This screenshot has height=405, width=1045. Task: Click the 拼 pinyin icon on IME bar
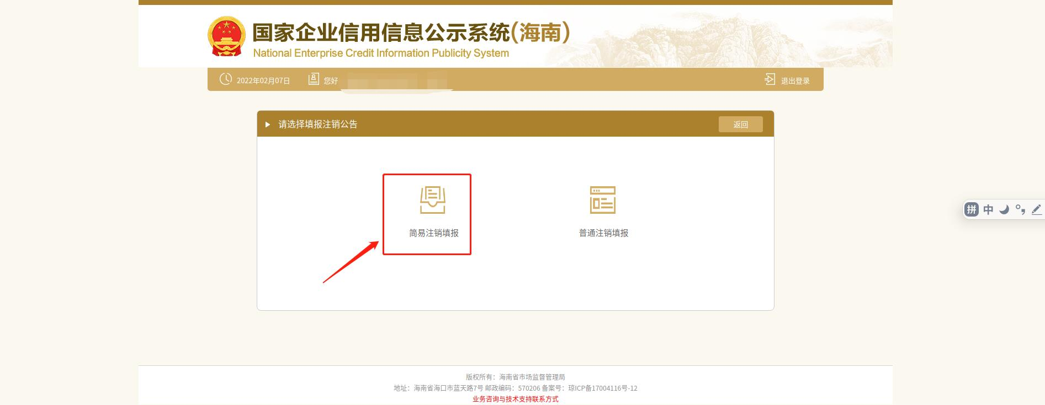(972, 209)
